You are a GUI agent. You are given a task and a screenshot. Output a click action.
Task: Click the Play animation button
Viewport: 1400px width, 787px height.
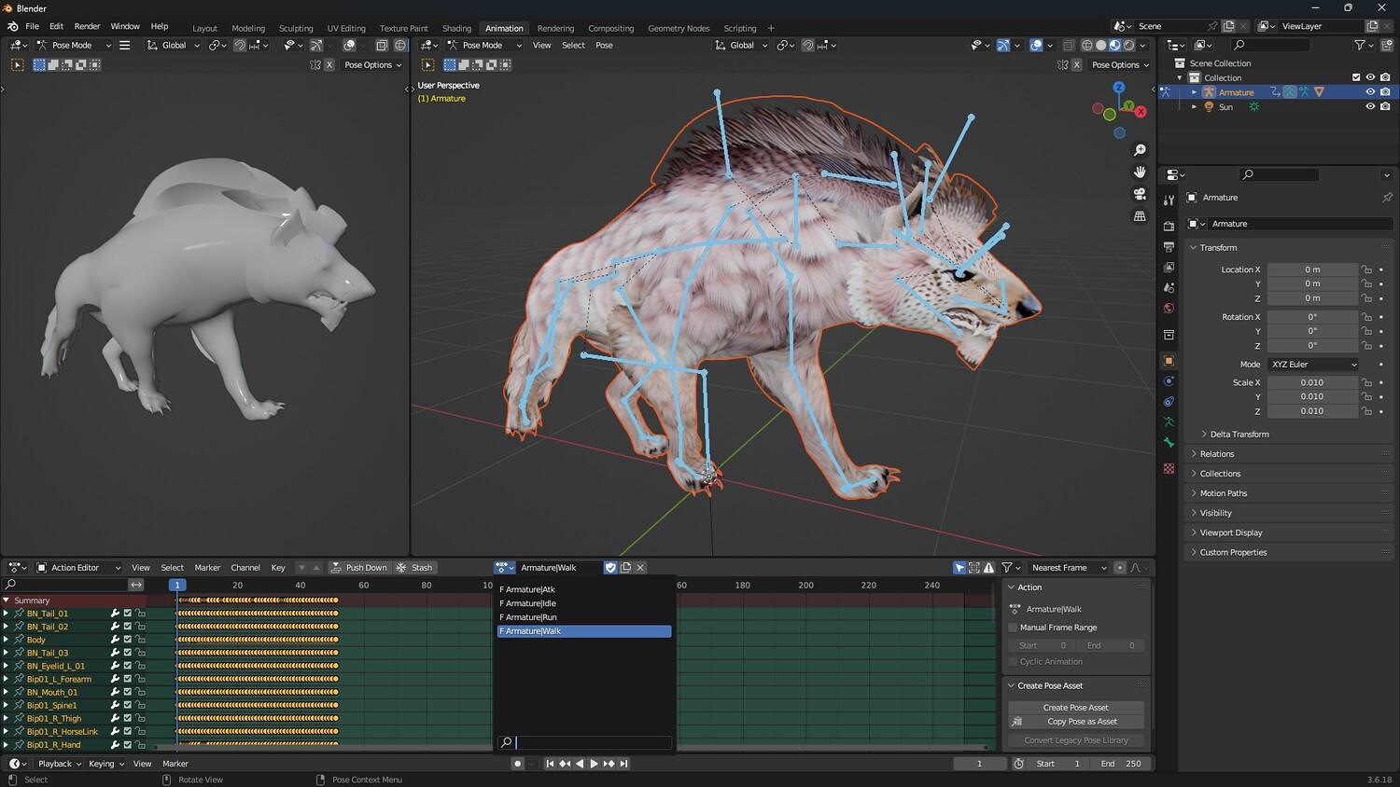[594, 764]
